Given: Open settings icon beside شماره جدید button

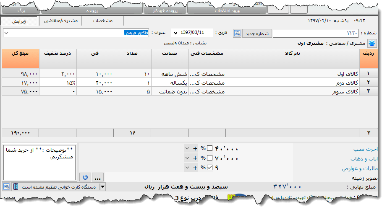Looking at the screenshot, I should (237, 33).
